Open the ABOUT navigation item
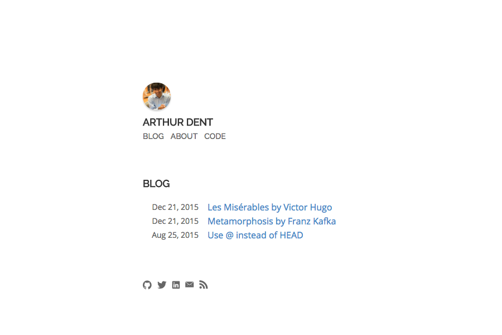 pos(184,136)
